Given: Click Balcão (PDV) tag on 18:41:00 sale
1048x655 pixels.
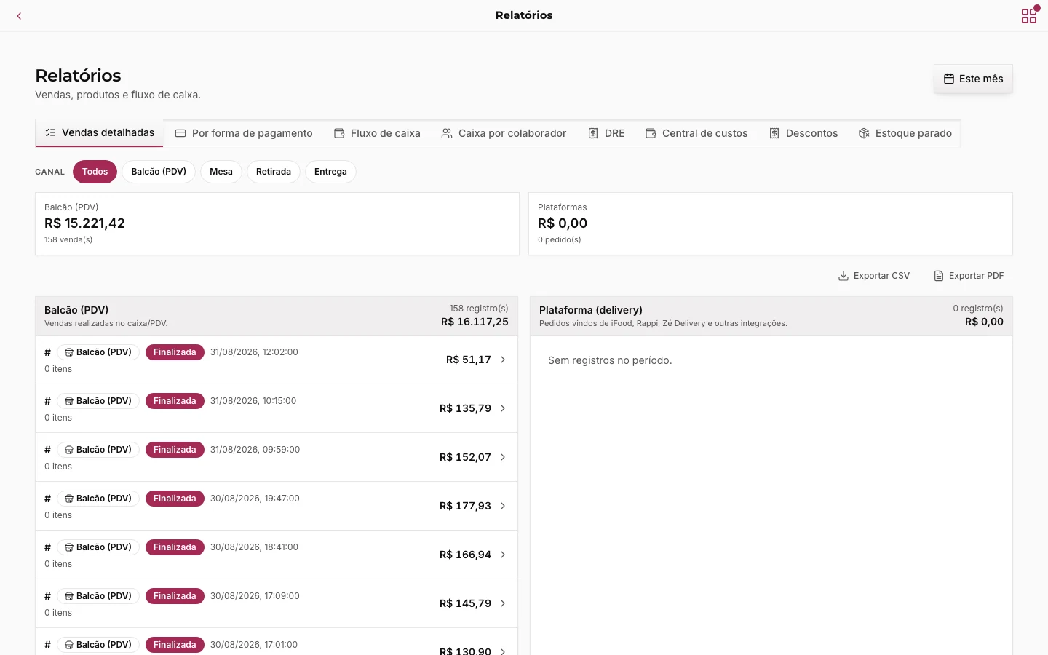Looking at the screenshot, I should 98,547.
